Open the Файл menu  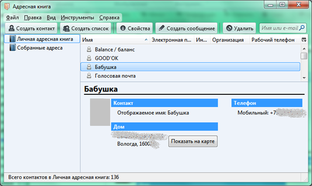[x=13, y=18]
